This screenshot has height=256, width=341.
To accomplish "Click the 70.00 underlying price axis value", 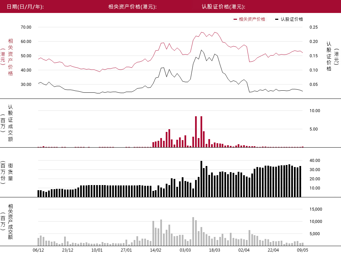I will [26, 27].
